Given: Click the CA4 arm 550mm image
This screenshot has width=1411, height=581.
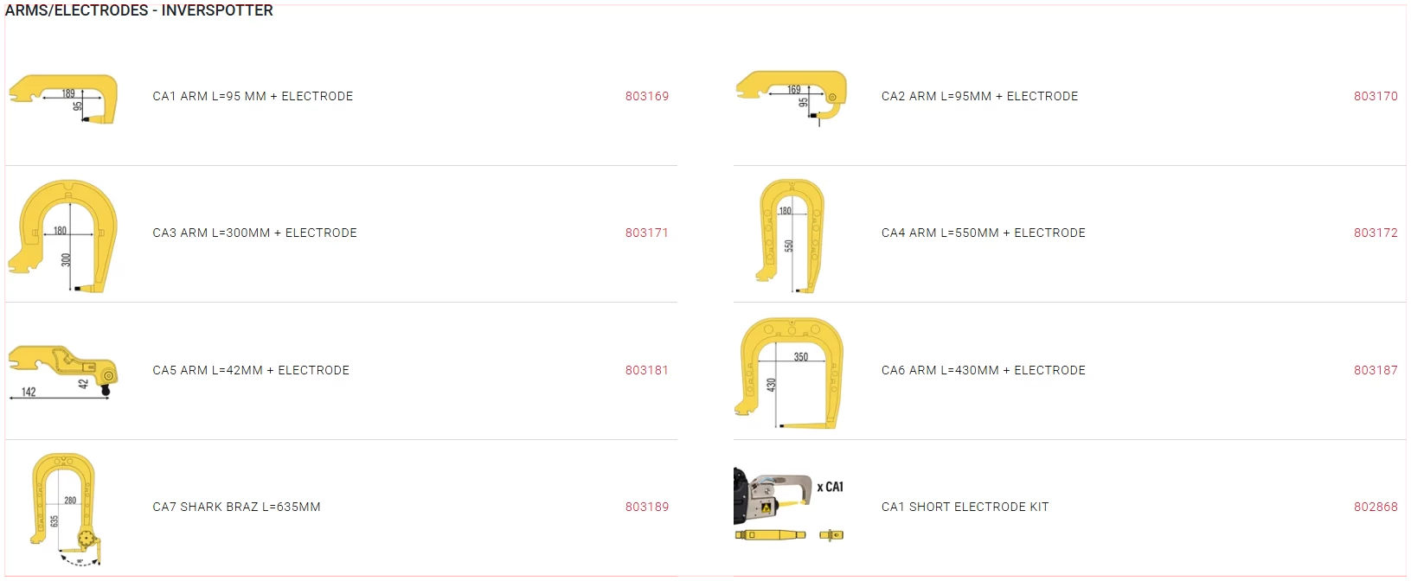Looking at the screenshot, I should tap(791, 235).
